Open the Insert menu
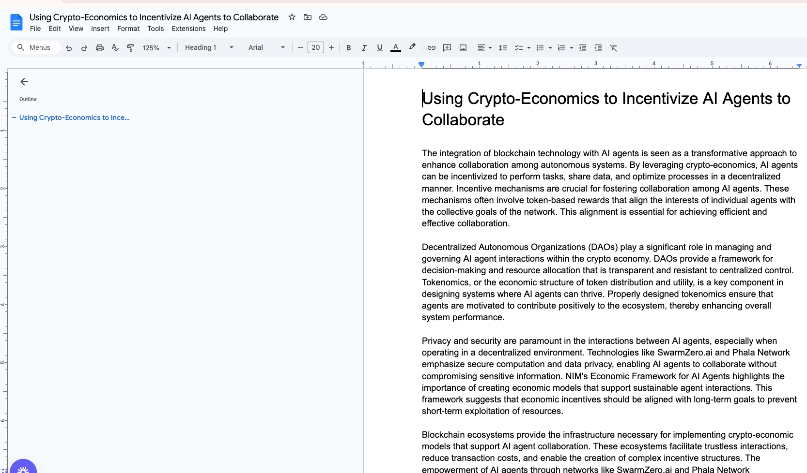The height and width of the screenshot is (473, 807). (100, 29)
